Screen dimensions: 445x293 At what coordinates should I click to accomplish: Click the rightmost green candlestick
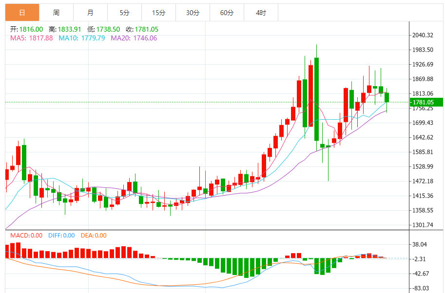[x=387, y=97]
